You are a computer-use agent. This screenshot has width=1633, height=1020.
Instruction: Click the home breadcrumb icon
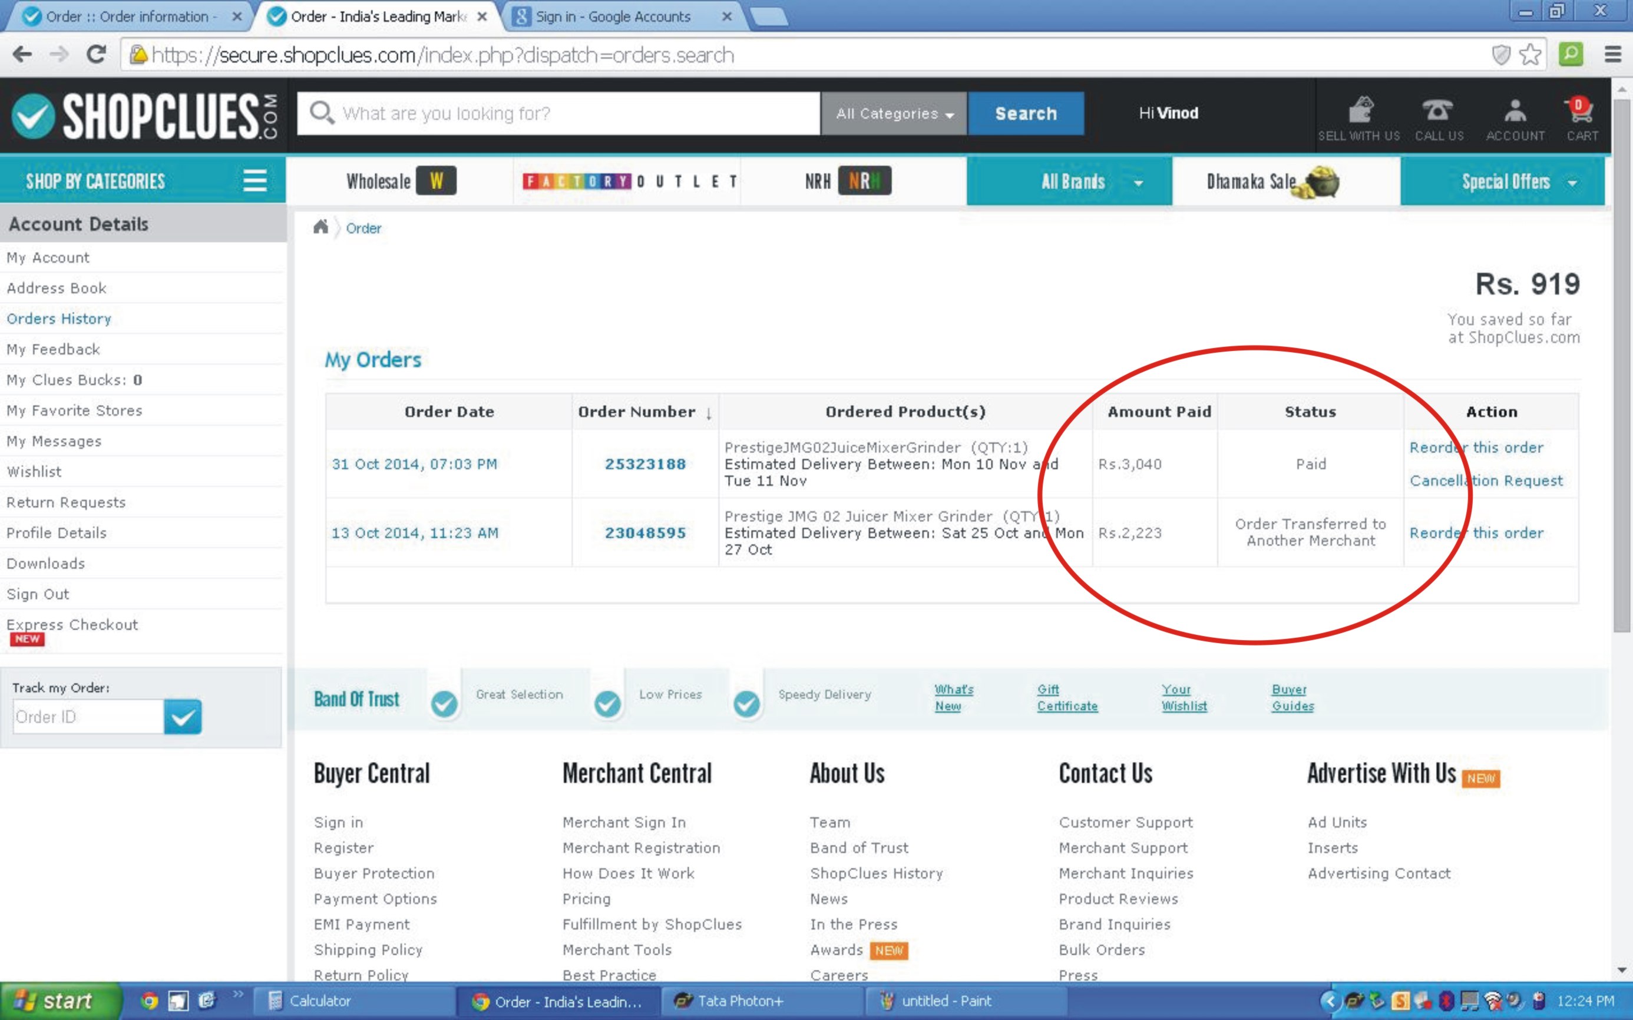320,227
